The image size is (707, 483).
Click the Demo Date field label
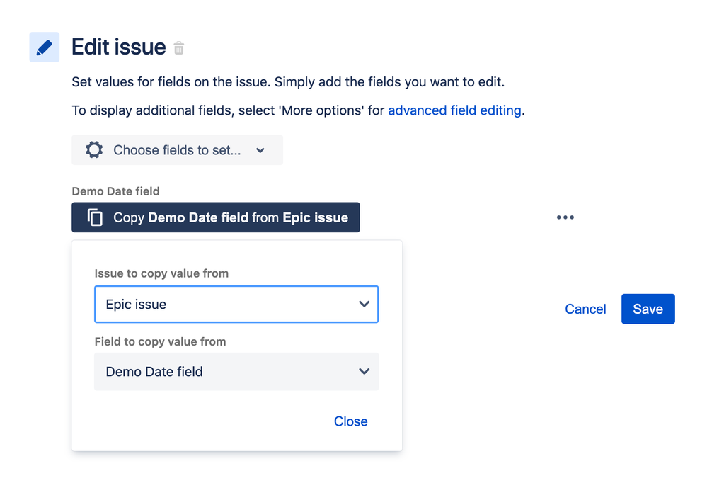click(x=115, y=191)
